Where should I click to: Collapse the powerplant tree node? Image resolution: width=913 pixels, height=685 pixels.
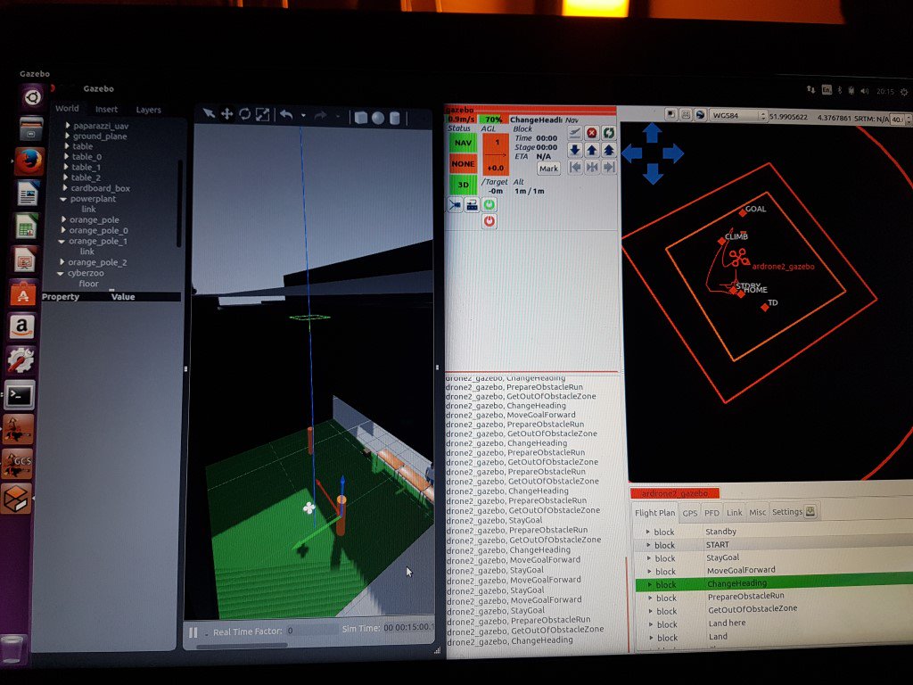click(63, 199)
